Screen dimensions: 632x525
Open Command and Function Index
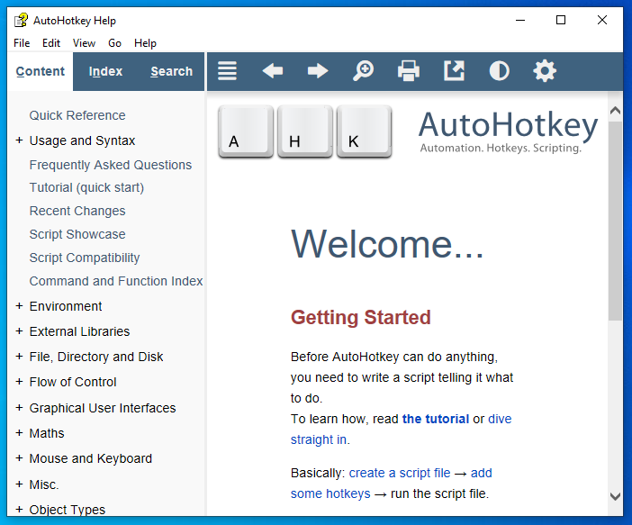[x=116, y=281]
